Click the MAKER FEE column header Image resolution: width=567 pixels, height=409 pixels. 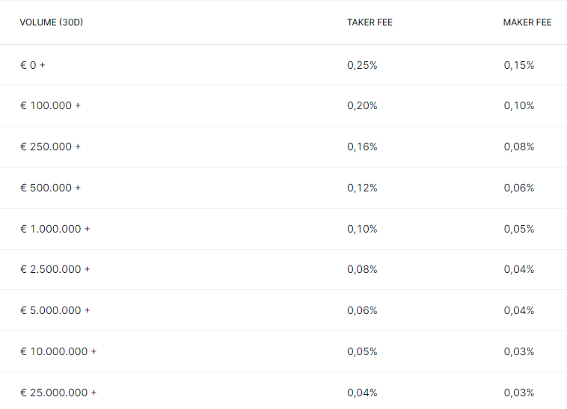coord(527,22)
